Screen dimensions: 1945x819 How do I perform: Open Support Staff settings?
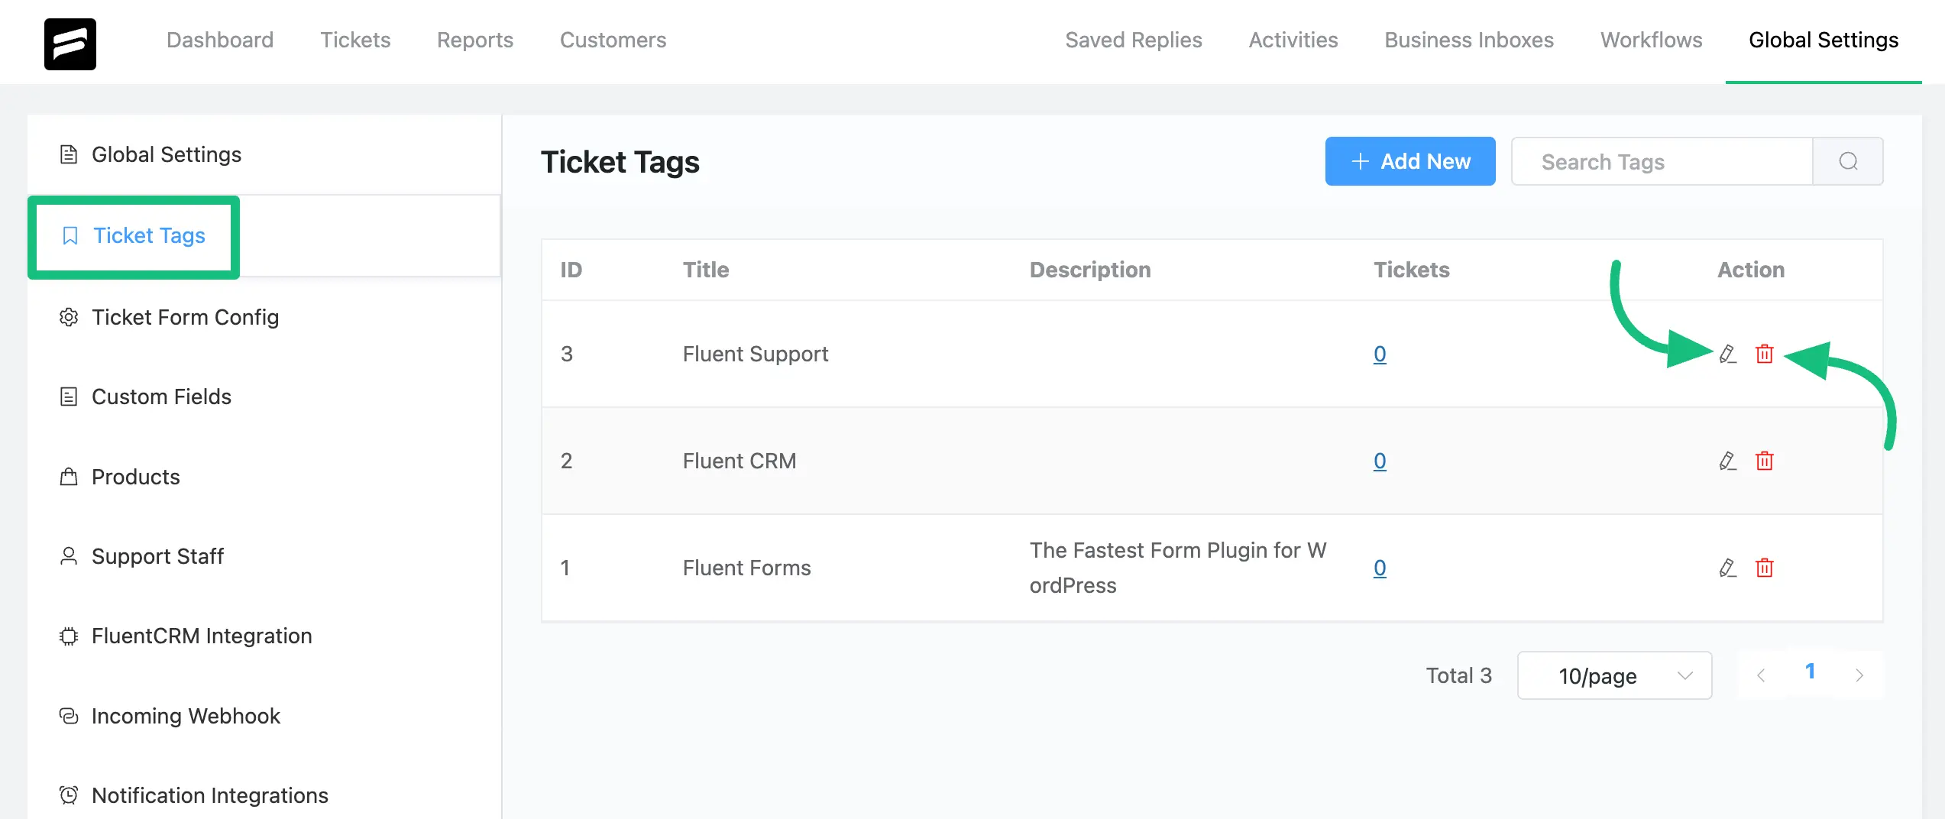264,556
